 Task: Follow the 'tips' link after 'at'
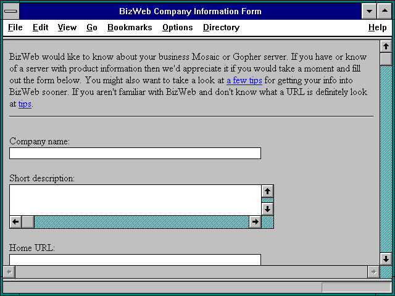pos(25,104)
